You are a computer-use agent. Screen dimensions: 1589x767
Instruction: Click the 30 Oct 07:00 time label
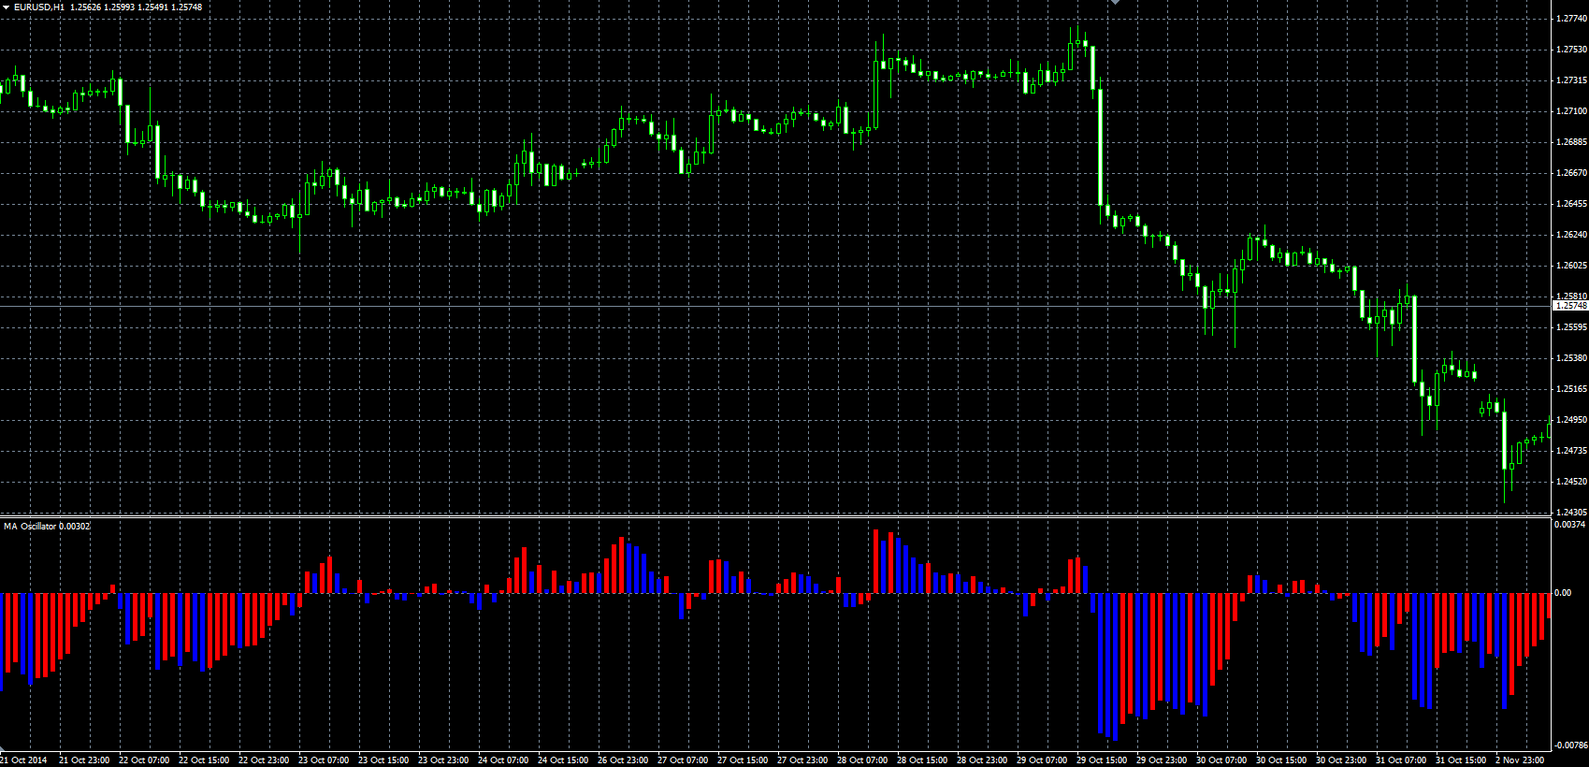click(1221, 760)
